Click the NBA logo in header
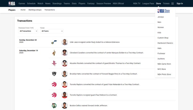Screen dimensions: 193x110 12,4
